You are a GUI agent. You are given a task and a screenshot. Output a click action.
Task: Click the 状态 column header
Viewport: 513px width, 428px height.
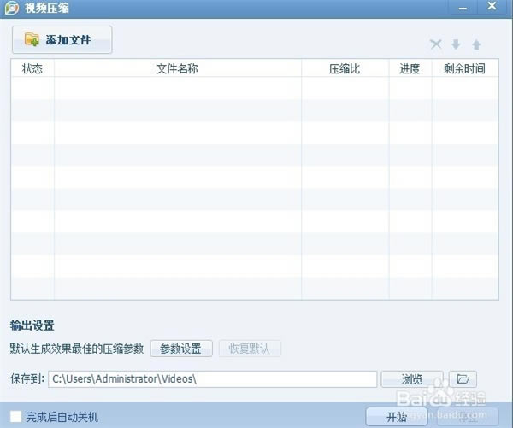[32, 68]
